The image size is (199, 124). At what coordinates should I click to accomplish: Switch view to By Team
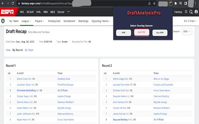[x=29, y=50]
